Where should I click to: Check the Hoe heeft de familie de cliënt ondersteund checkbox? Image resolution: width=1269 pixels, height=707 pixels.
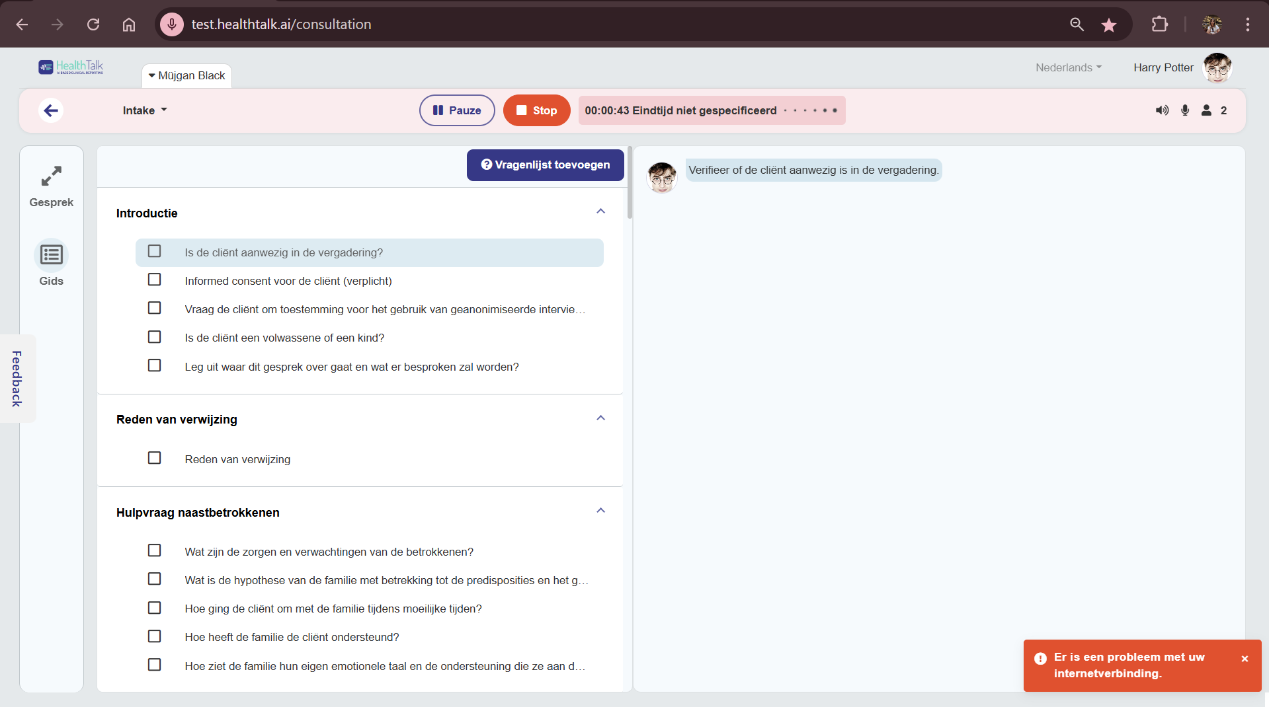tap(154, 636)
